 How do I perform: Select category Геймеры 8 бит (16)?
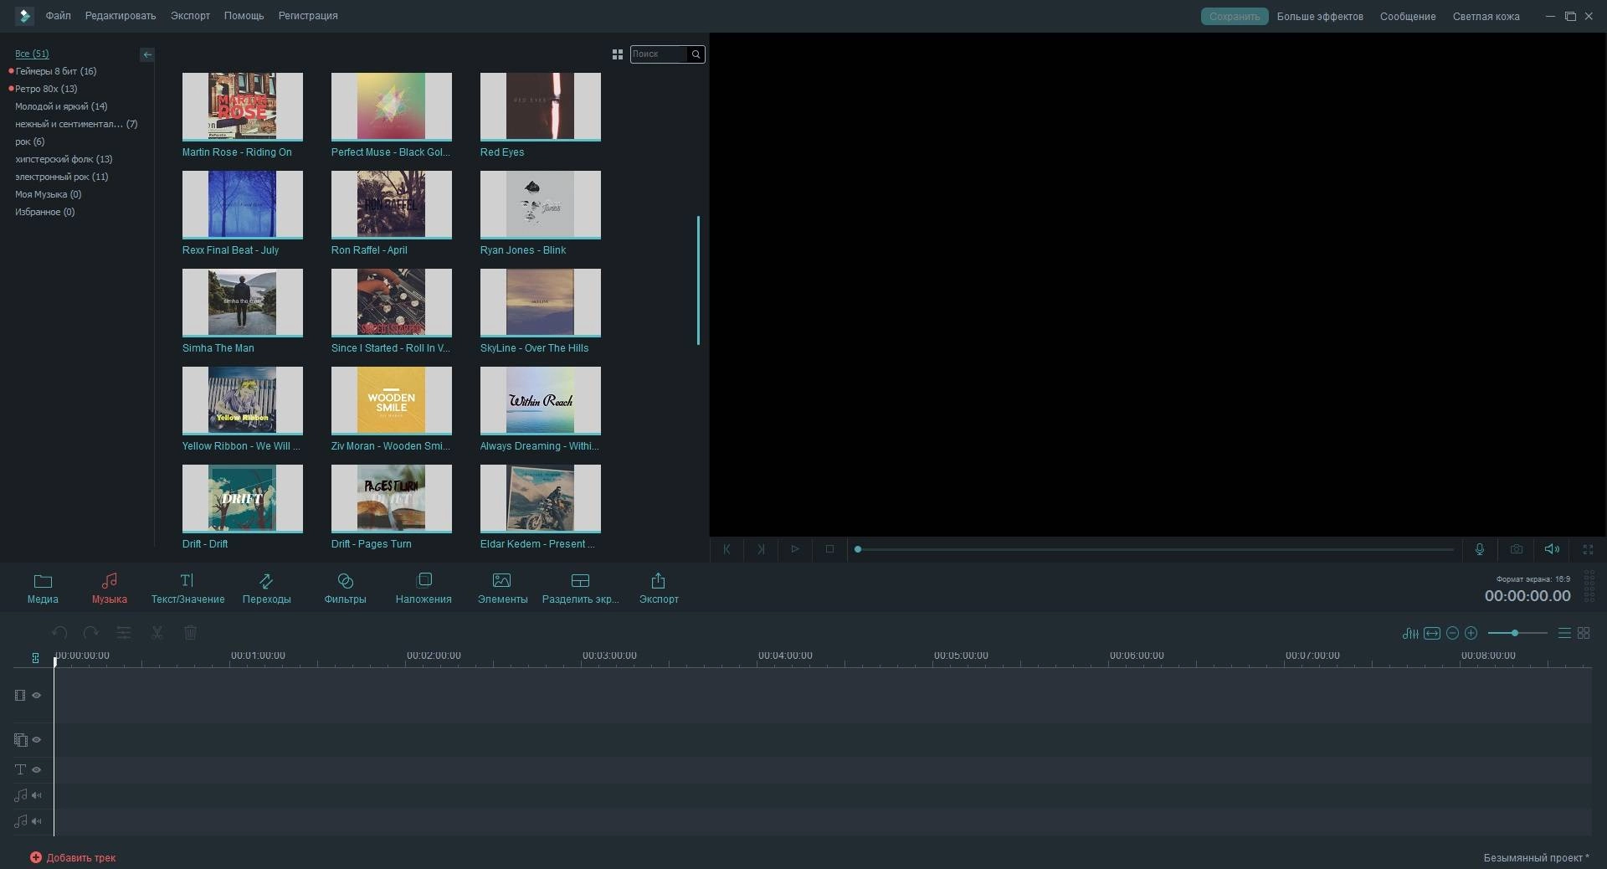55,71
